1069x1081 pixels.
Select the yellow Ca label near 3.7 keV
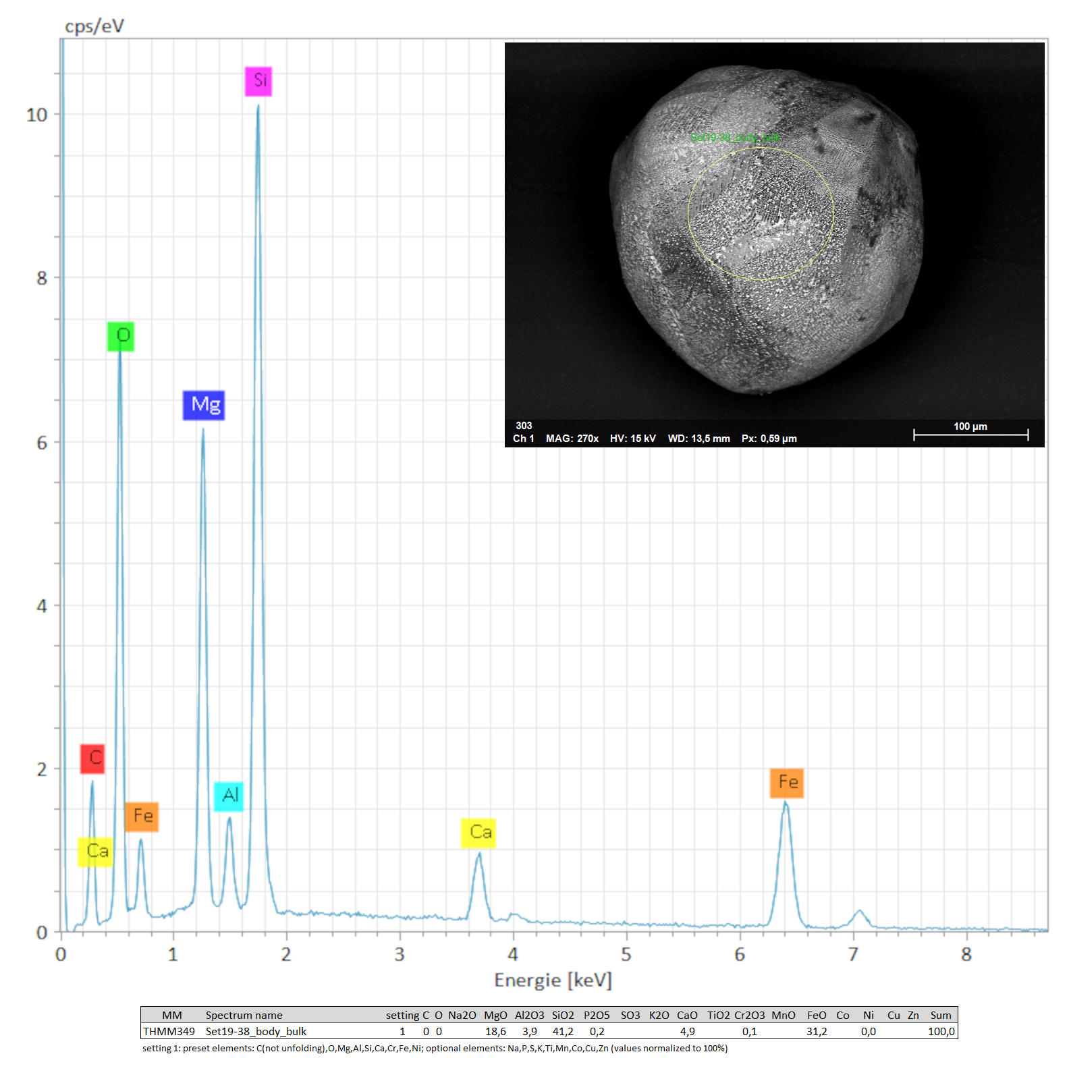tap(479, 833)
